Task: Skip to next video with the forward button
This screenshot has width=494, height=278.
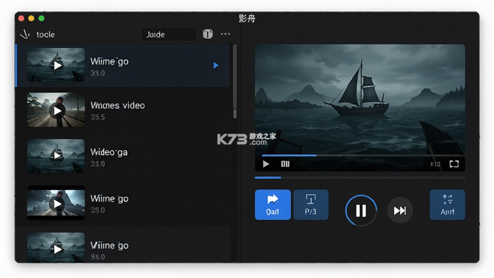Action: point(400,210)
